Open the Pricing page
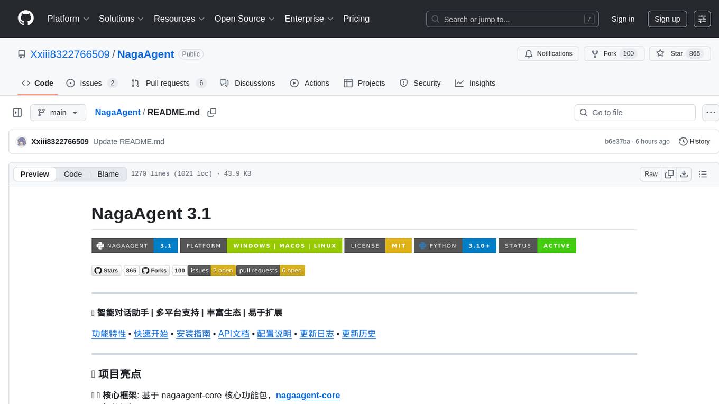Image resolution: width=719 pixels, height=404 pixels. (356, 19)
